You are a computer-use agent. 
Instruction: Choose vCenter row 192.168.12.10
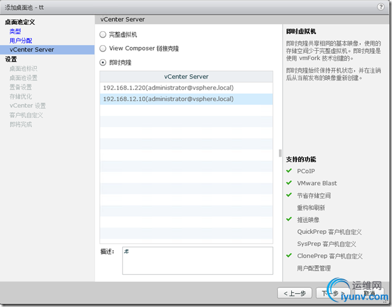click(186, 99)
